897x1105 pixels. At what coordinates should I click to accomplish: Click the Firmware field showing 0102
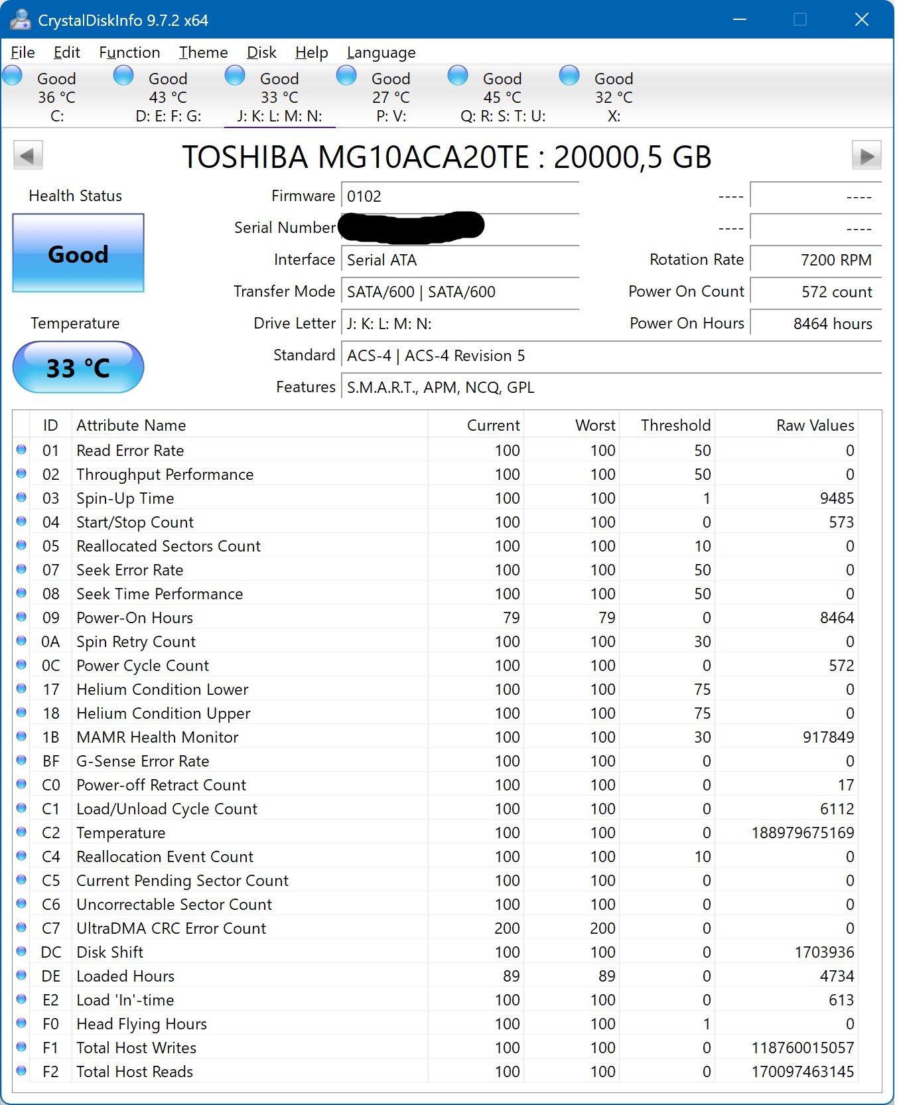pos(460,196)
